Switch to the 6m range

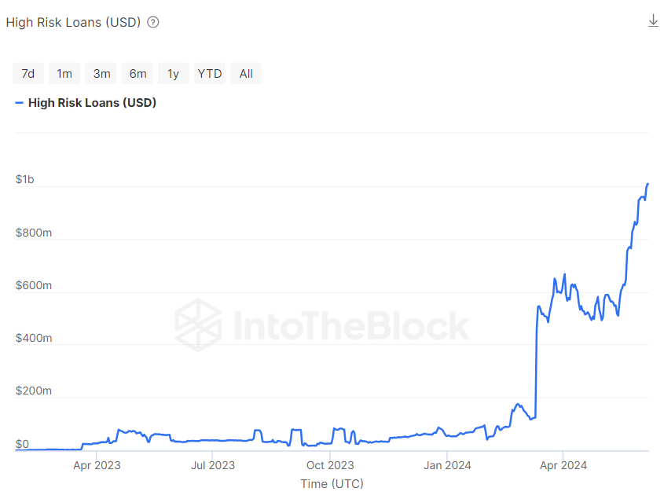coord(138,74)
